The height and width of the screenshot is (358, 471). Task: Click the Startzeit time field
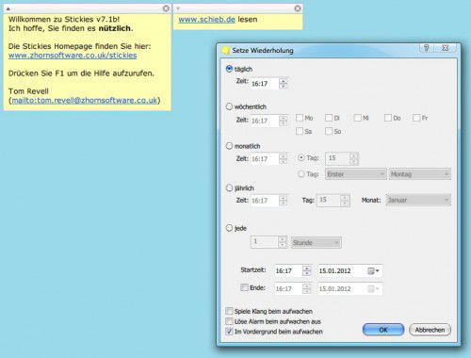tap(288, 270)
